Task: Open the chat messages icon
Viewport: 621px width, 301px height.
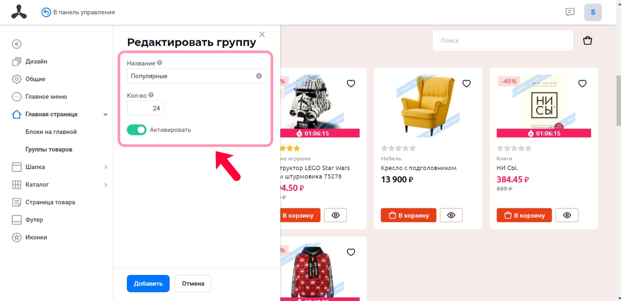Action: click(x=570, y=12)
